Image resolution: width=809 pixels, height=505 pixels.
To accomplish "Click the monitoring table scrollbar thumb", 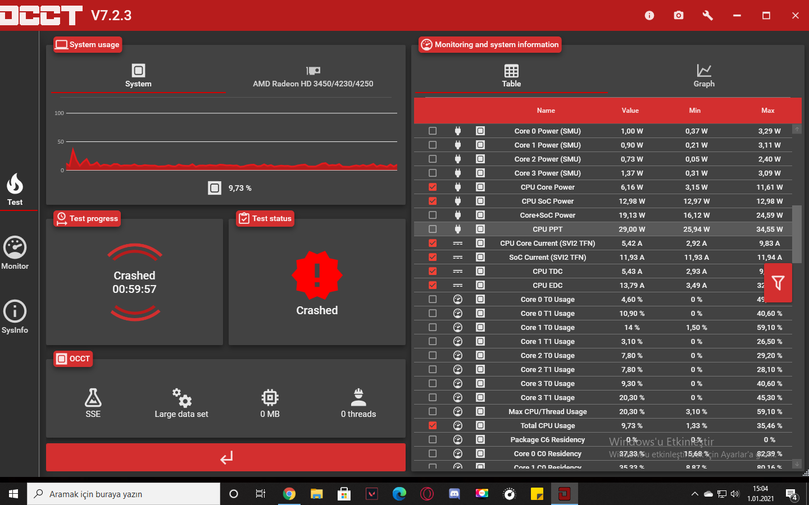I will click(x=797, y=233).
